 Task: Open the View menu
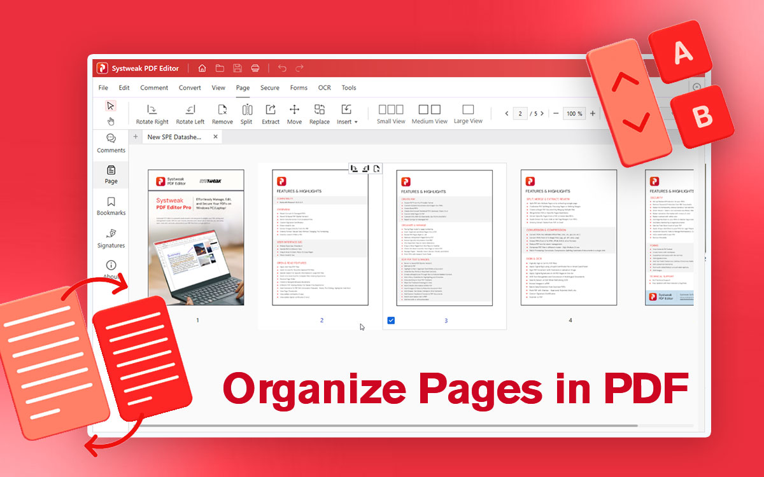coord(218,88)
